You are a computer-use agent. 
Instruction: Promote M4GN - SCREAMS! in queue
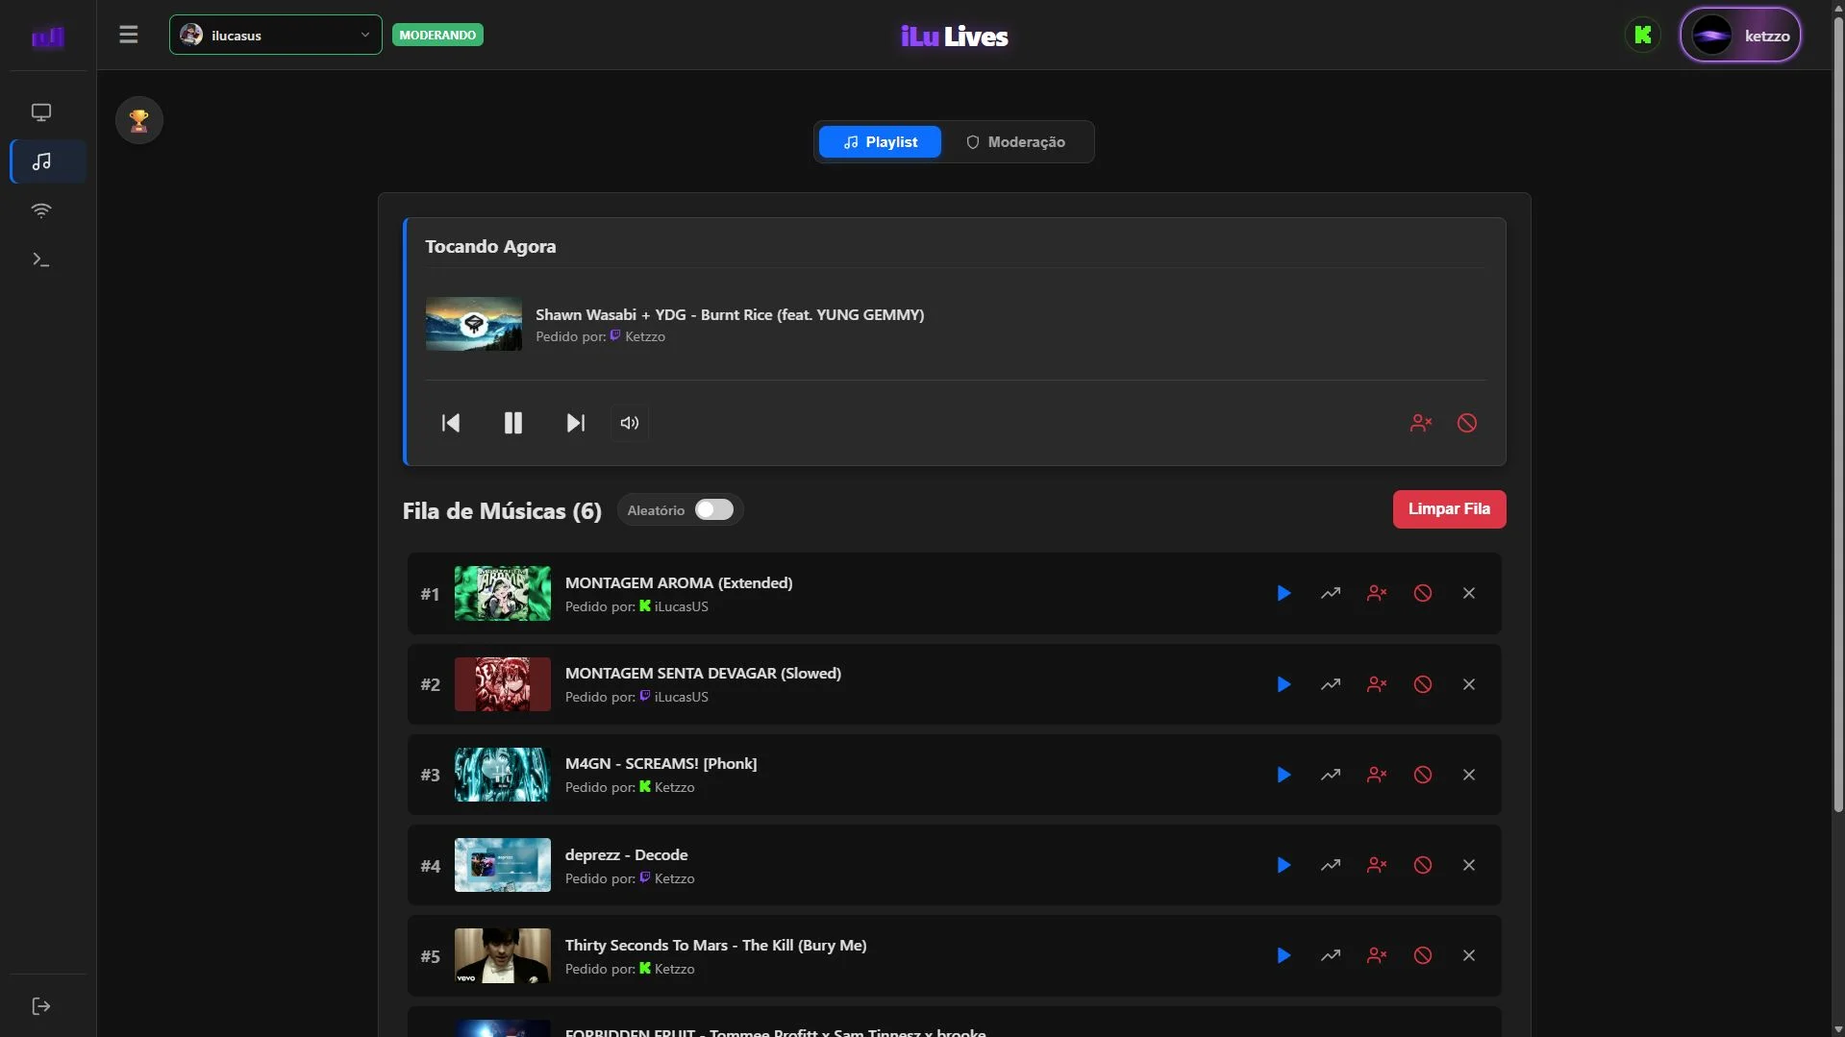(1331, 775)
